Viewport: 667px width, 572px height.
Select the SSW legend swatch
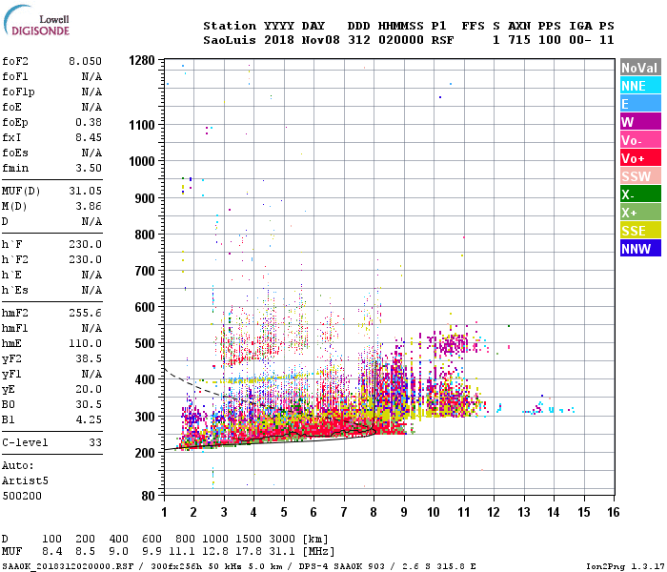[x=640, y=176]
